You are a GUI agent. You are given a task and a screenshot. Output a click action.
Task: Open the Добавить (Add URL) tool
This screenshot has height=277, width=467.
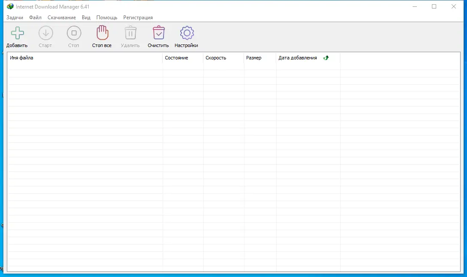pyautogui.click(x=17, y=36)
